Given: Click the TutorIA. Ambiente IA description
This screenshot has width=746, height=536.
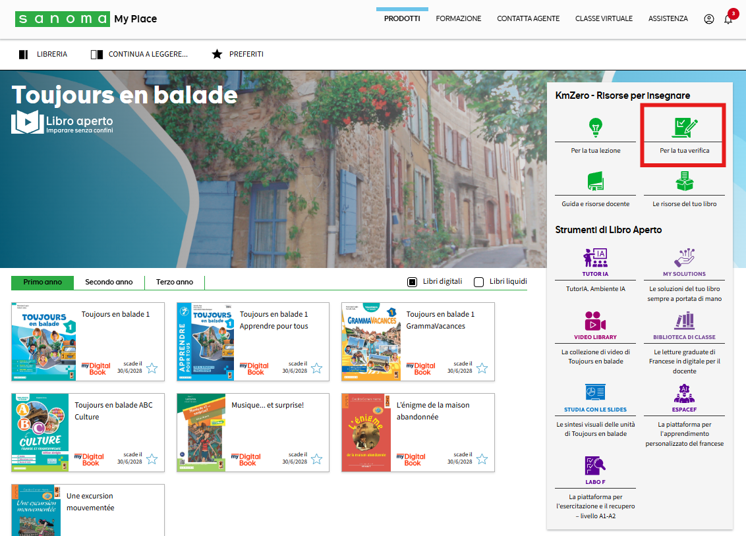Looking at the screenshot, I should click(596, 289).
